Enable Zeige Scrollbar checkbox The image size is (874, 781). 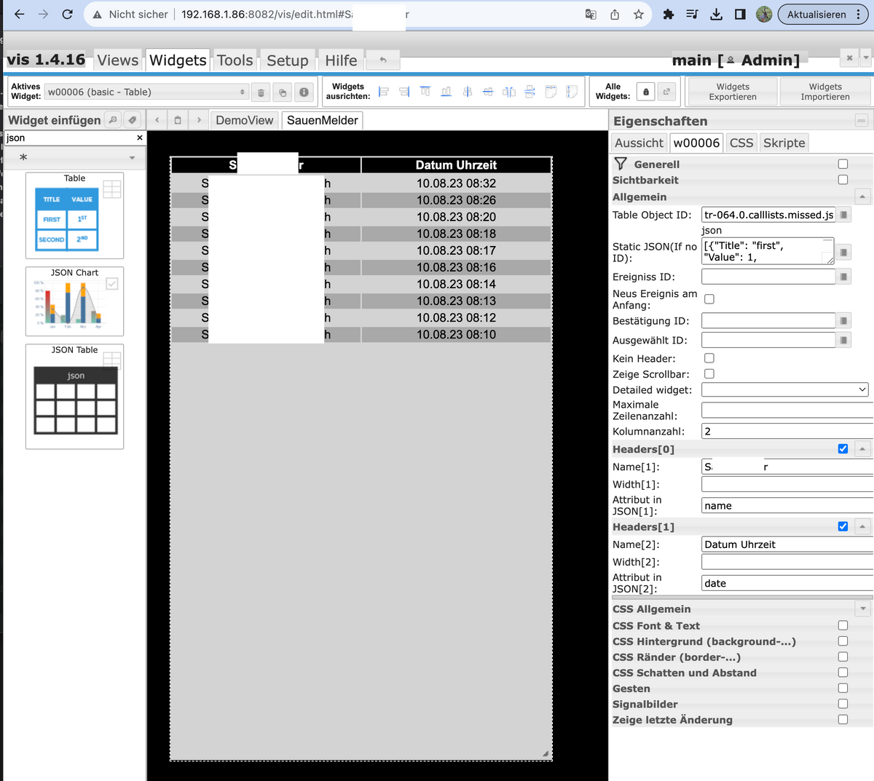709,374
